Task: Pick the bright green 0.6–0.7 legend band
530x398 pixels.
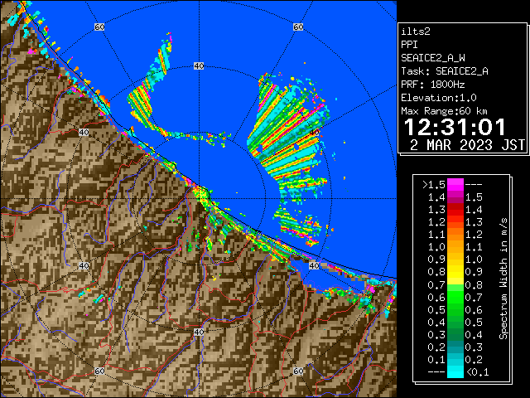Action: (455, 297)
